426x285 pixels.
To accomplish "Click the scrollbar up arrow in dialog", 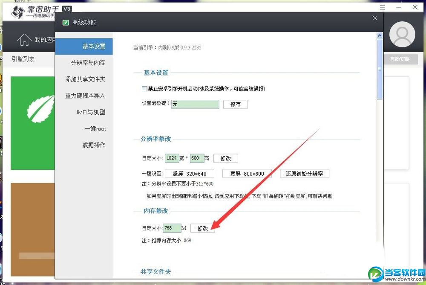I will tap(380, 36).
